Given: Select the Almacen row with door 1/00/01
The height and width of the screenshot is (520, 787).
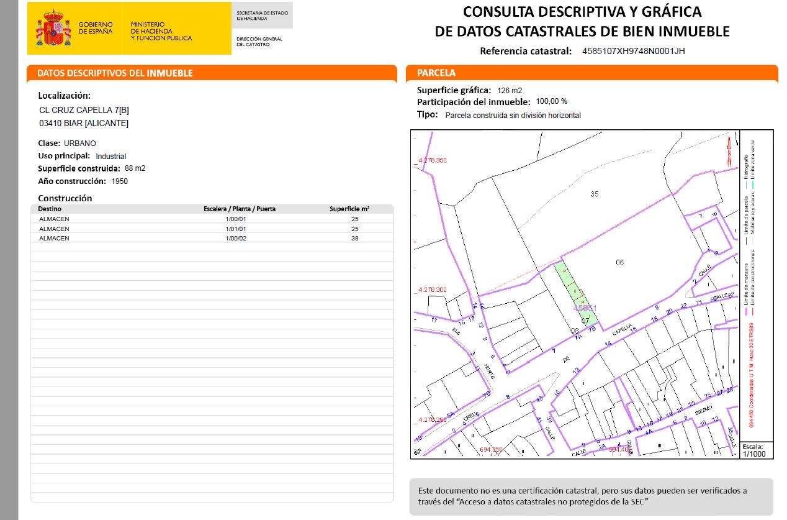Looking at the screenshot, I should (x=211, y=219).
